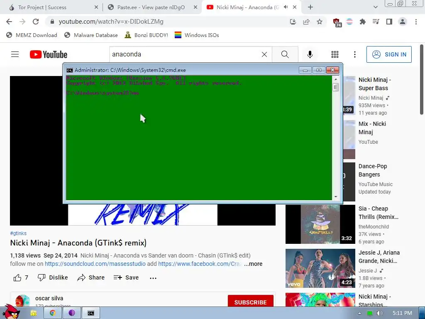The image size is (425, 319).
Task: Open YouTube settings three-dot menu
Action: (354, 54)
